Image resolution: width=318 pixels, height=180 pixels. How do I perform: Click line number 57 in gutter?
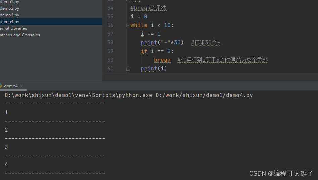coord(110,34)
